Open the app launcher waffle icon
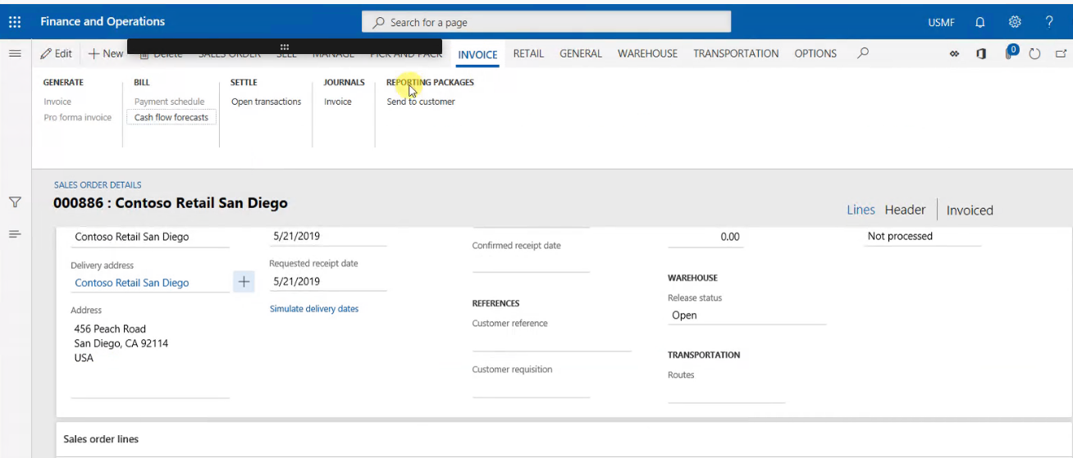Screen dimensions: 1073x458 pyautogui.click(x=14, y=22)
